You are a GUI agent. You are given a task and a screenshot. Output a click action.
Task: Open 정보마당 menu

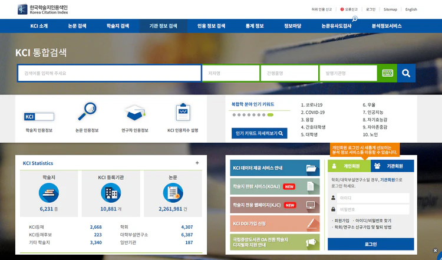(x=292, y=26)
